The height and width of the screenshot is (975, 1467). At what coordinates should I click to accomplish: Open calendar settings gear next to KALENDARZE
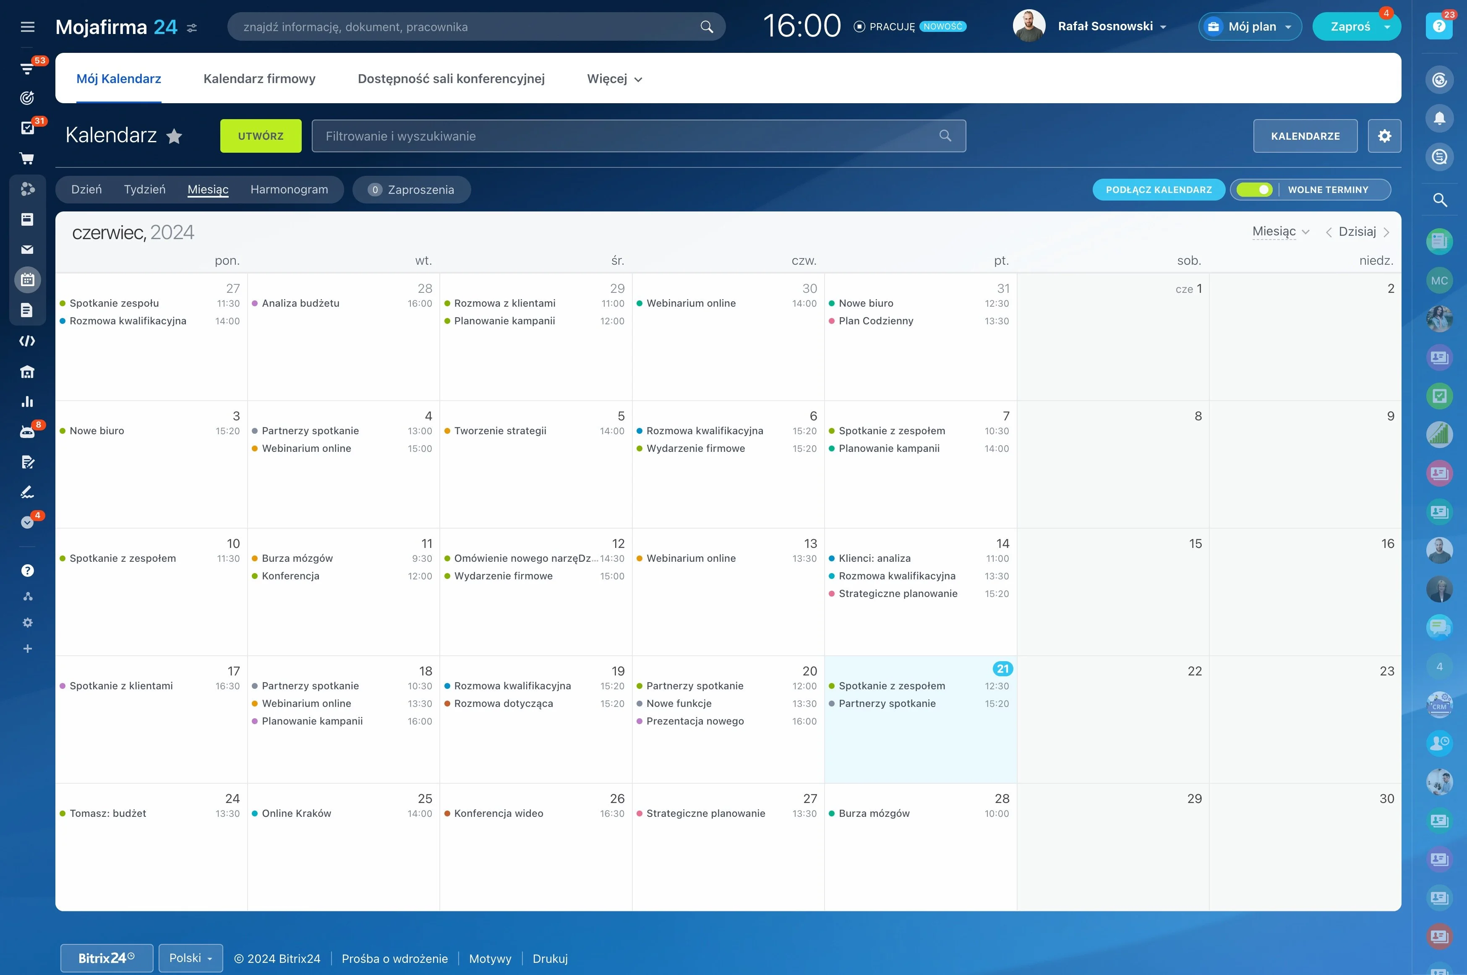(1384, 136)
